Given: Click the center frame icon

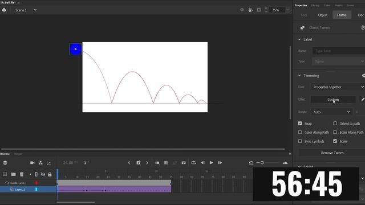Looking at the screenshot, I should pyautogui.click(x=184, y=163).
